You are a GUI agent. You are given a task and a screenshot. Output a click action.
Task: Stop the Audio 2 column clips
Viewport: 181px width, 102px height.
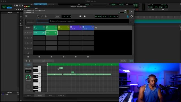pyautogui.click(x=88, y=57)
